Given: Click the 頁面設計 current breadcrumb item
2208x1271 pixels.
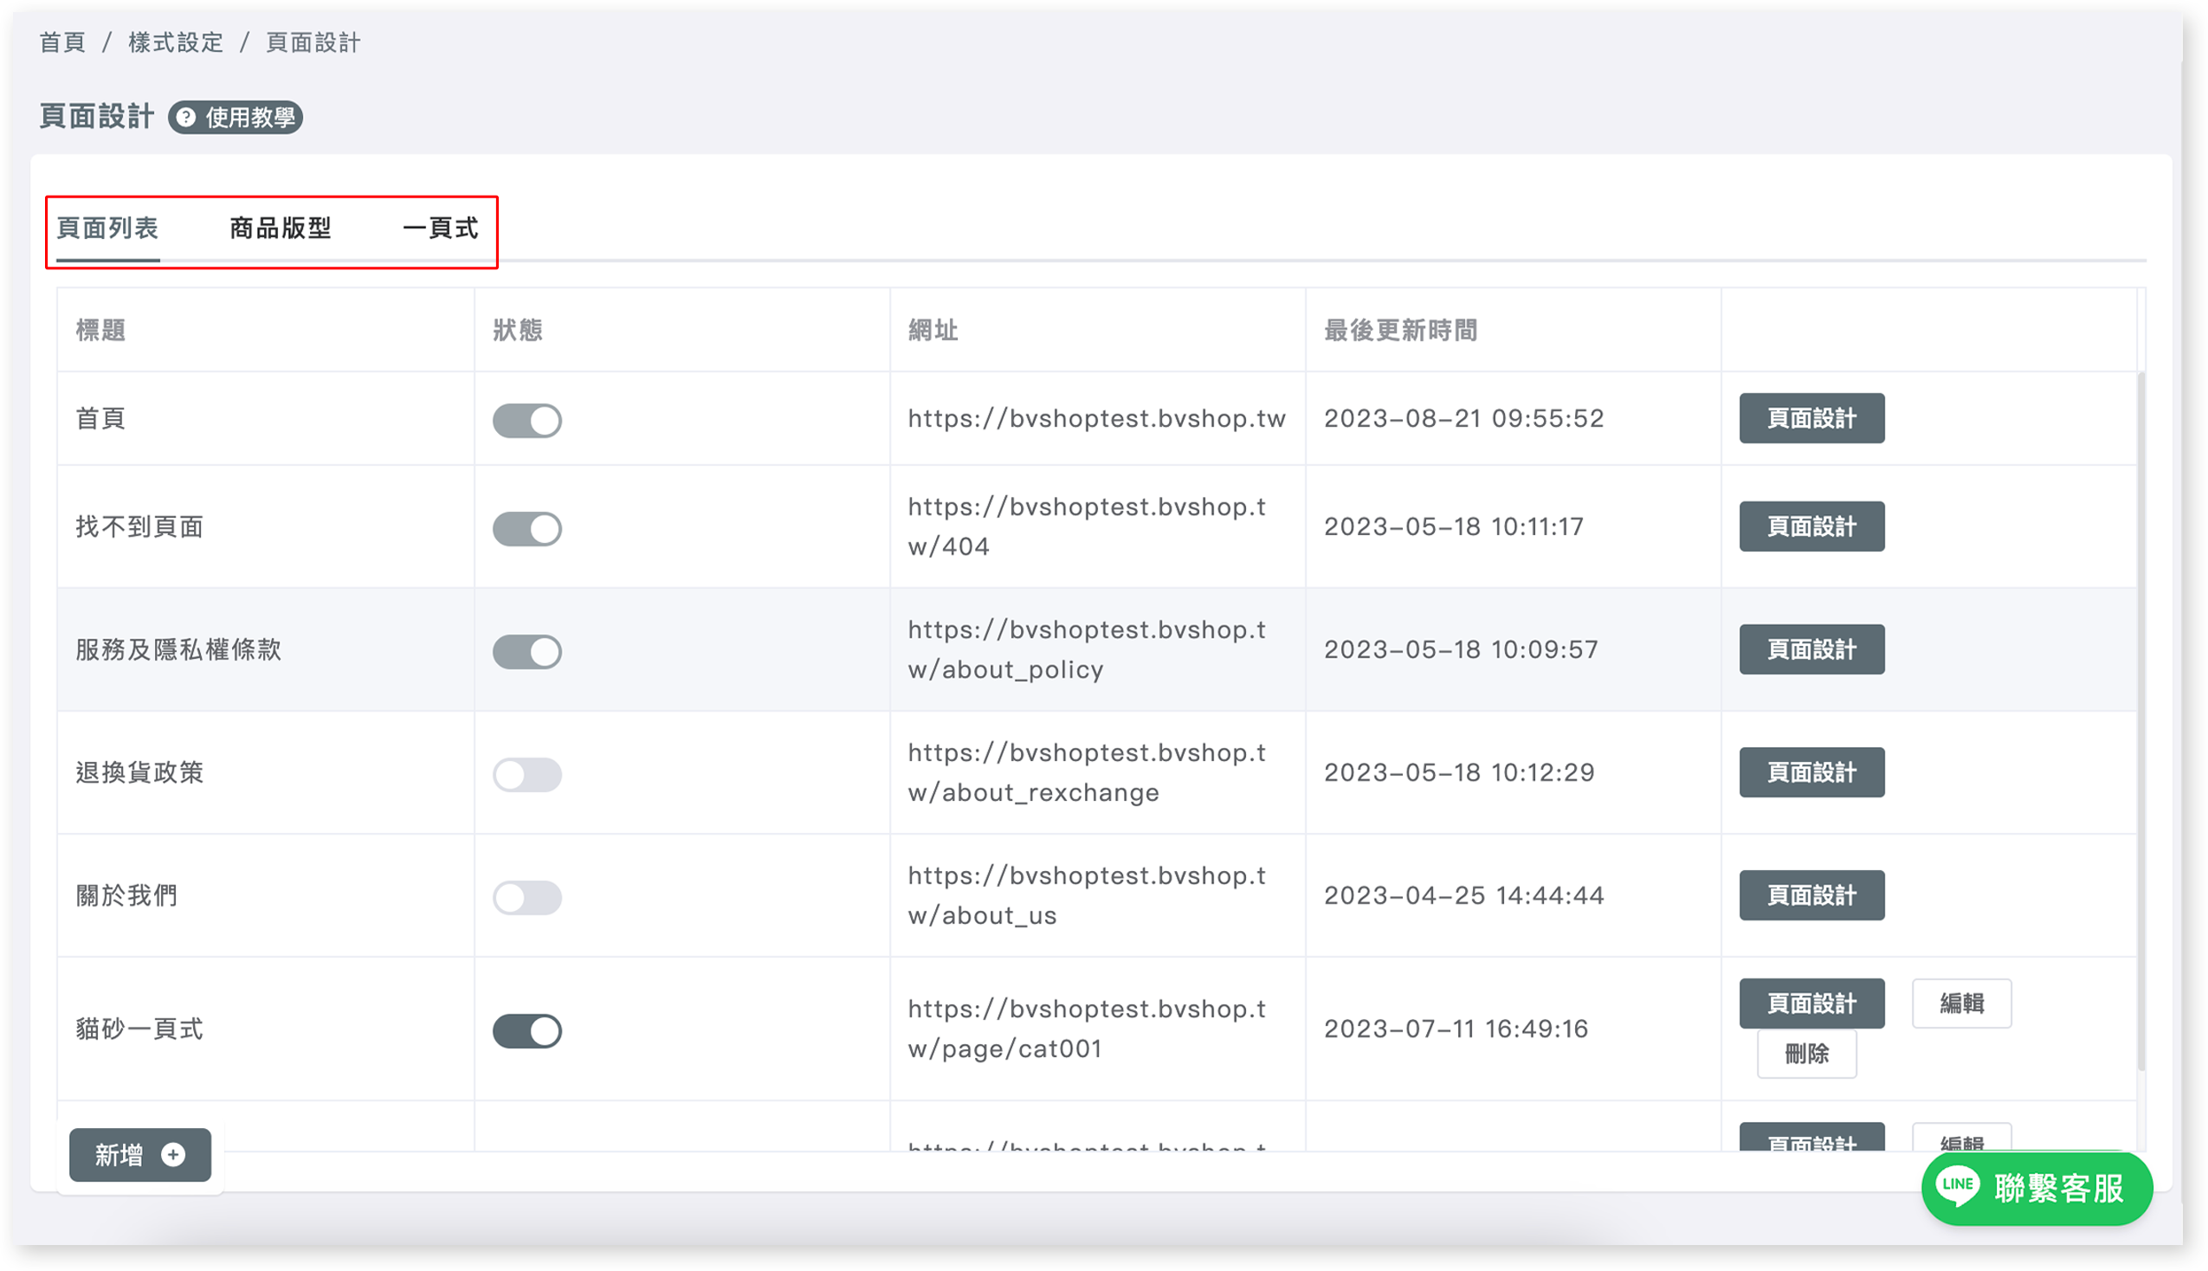Looking at the screenshot, I should pyautogui.click(x=313, y=42).
